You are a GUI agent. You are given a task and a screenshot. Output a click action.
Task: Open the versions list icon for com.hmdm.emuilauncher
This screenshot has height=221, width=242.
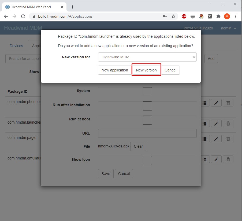(x=204, y=159)
